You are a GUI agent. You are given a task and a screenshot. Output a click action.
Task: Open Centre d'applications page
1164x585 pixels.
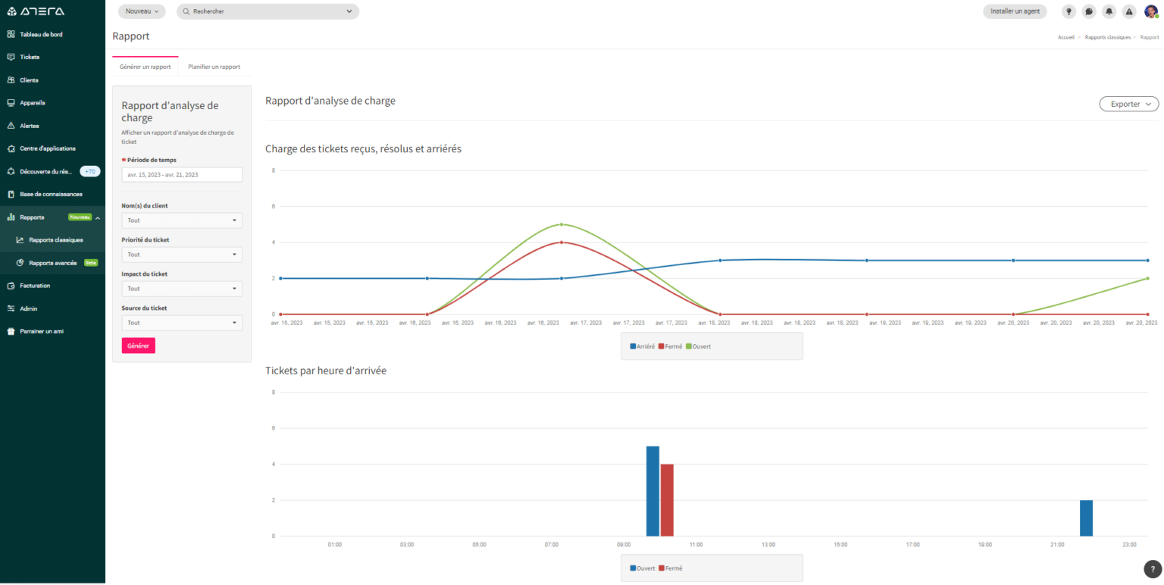47,149
